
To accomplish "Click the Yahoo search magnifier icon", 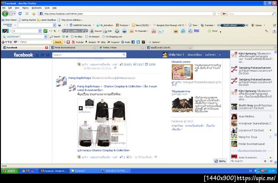I will pyautogui.click(x=273, y=13).
